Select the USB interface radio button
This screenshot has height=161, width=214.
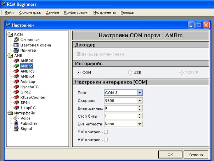[130, 73]
